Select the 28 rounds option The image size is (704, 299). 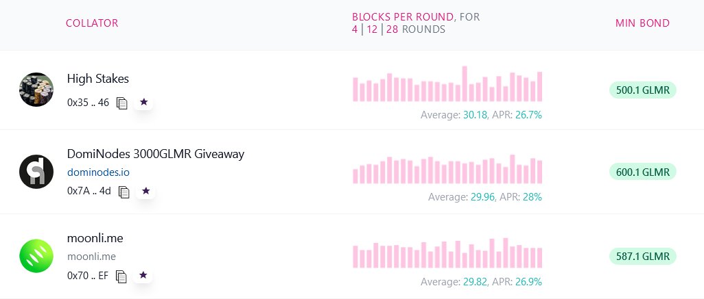pos(392,29)
